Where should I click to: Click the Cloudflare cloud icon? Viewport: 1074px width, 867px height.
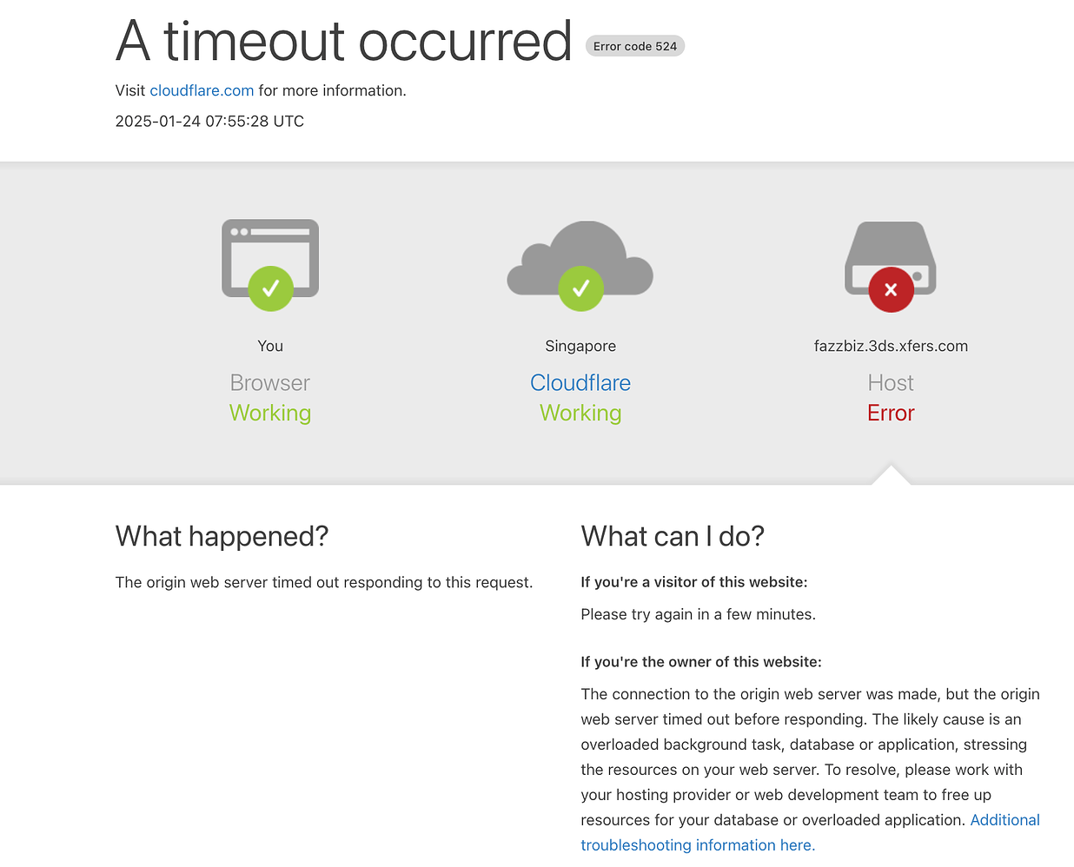(x=580, y=258)
